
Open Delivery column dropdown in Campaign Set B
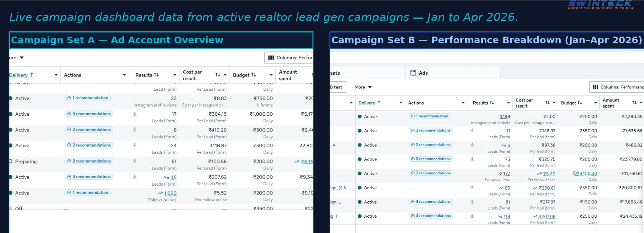point(401,103)
